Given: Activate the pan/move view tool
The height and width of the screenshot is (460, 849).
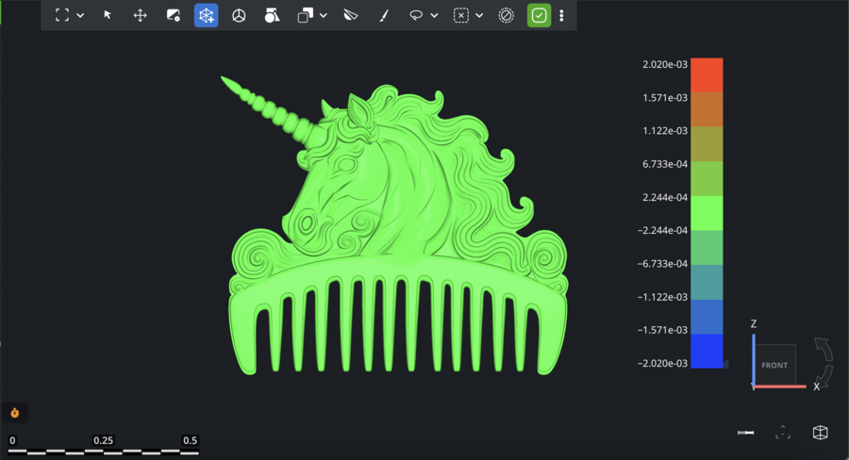Looking at the screenshot, I should point(140,15).
